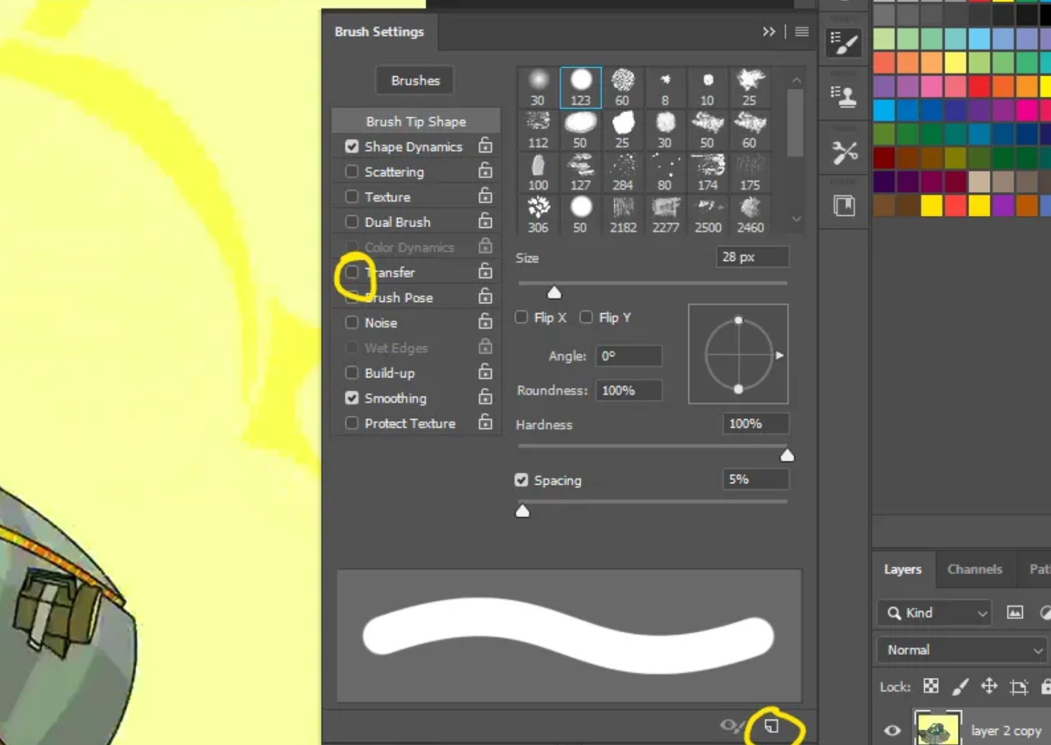The image size is (1051, 745).
Task: Open the Clone Source panel icon
Action: [x=844, y=97]
